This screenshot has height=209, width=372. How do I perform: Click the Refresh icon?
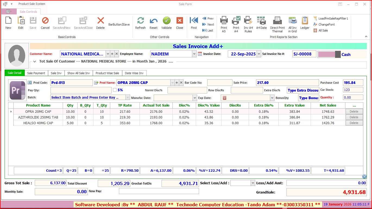[x=140, y=21]
